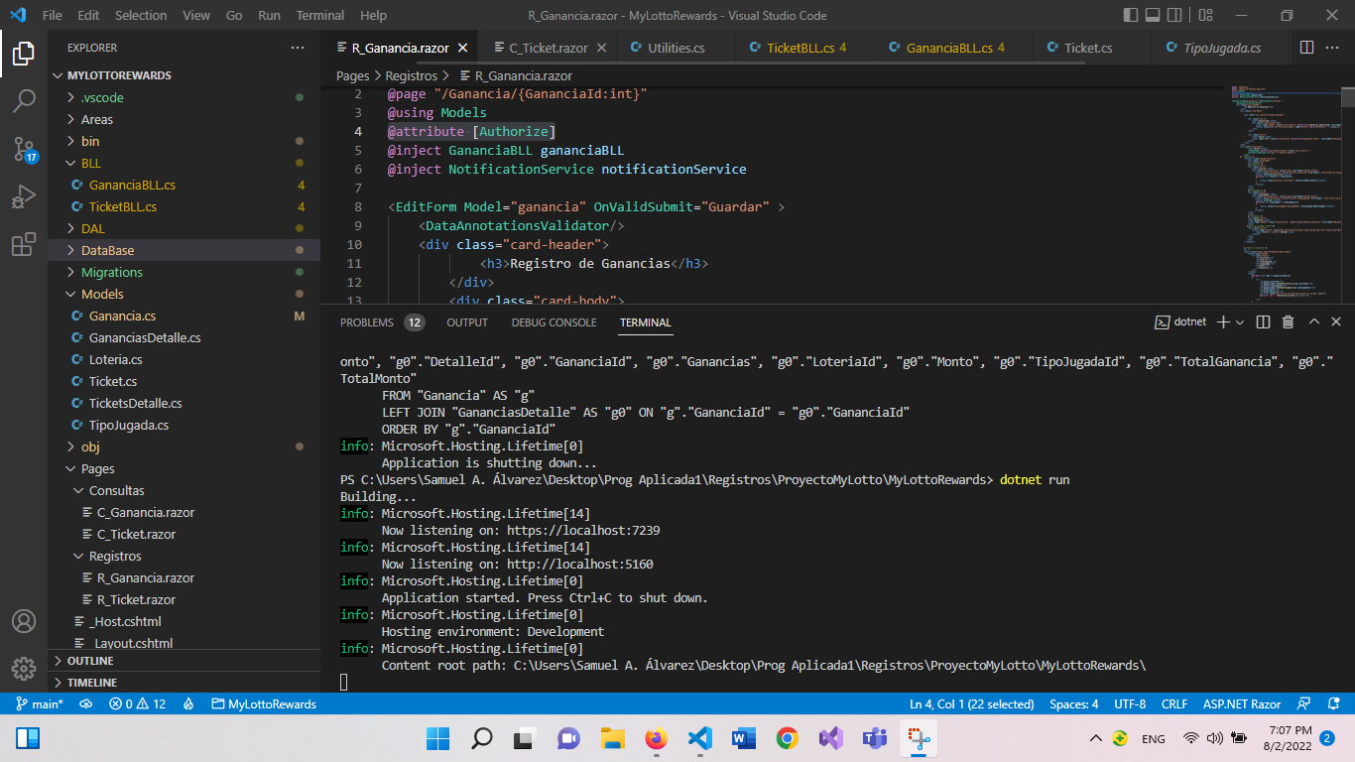Viewport: 1355px width, 762px height.
Task: Split the terminal panel
Action: point(1263,321)
